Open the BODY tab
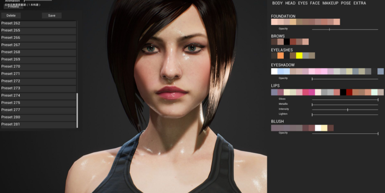This screenshot has width=385, height=193. 277,3
